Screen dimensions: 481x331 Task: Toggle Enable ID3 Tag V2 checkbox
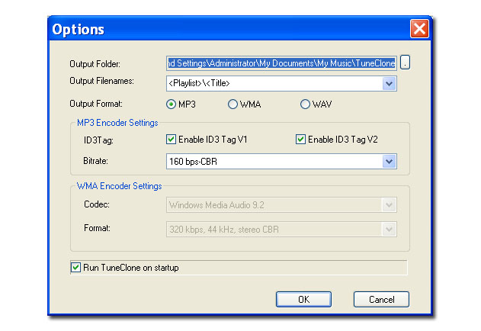(x=336, y=140)
